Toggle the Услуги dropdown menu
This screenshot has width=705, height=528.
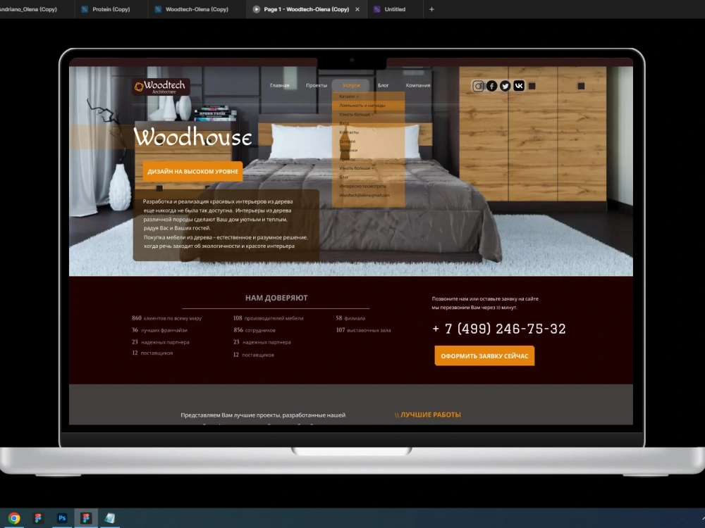click(x=350, y=85)
